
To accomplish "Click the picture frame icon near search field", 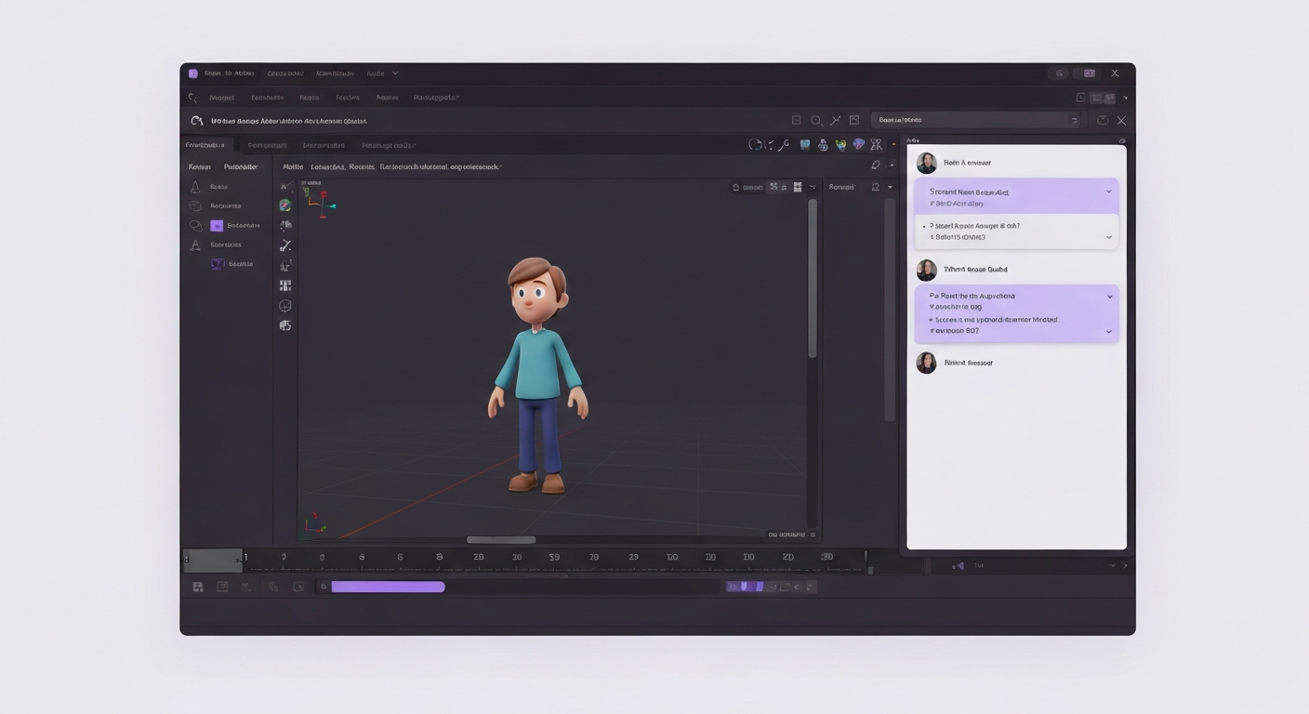I will 854,120.
